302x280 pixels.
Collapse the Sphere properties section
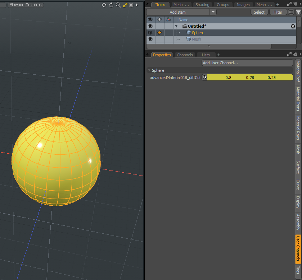pyautogui.click(x=149, y=70)
